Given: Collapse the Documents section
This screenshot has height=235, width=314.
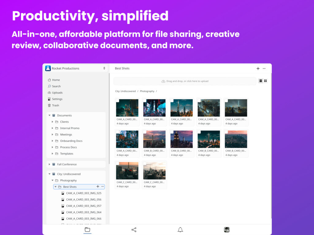Looking at the screenshot, I should pyautogui.click(x=49, y=115).
